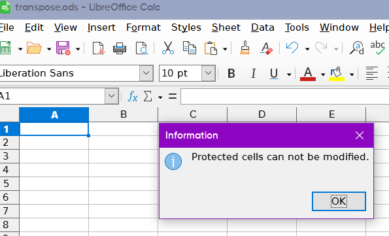Open the Function Wizard

133,96
